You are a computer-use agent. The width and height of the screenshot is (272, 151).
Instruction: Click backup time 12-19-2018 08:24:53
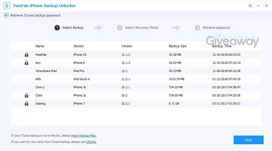pos(226,55)
